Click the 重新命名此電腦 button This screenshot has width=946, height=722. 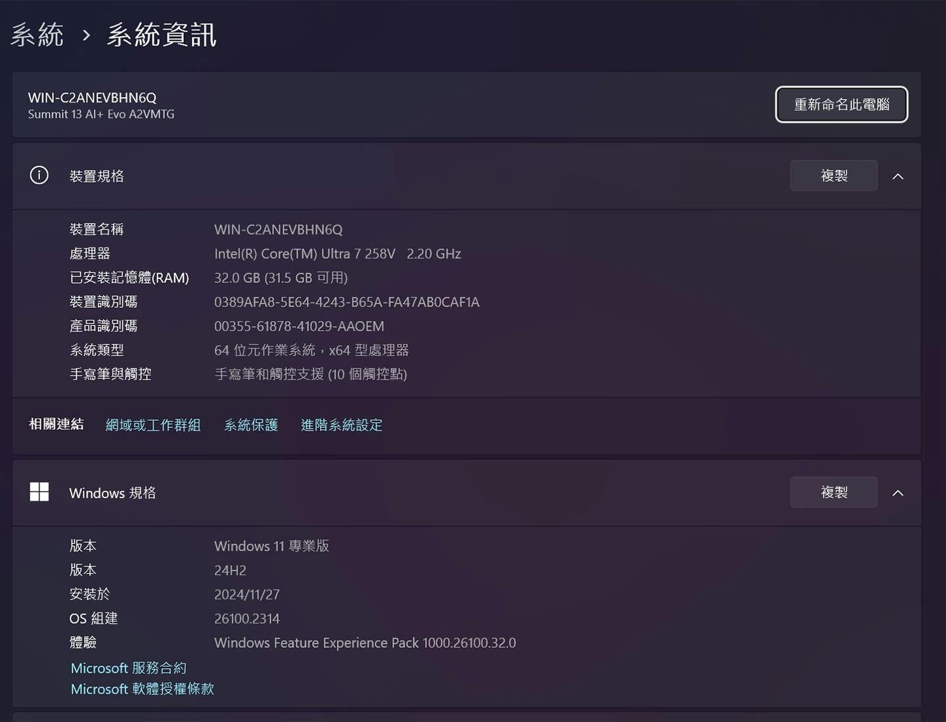[842, 104]
